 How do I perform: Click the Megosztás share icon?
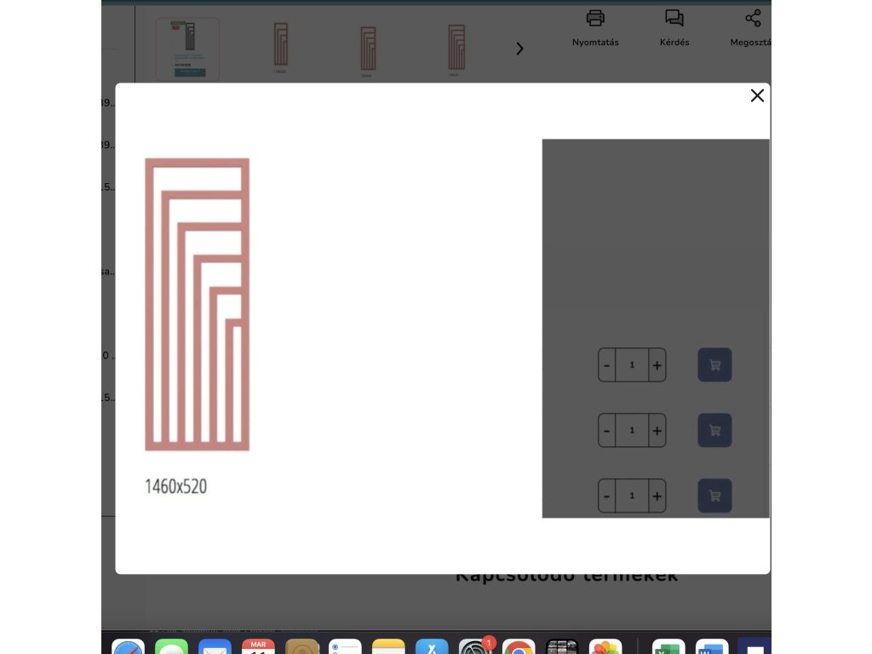pos(753,19)
